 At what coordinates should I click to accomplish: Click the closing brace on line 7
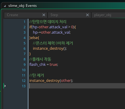(30, 54)
